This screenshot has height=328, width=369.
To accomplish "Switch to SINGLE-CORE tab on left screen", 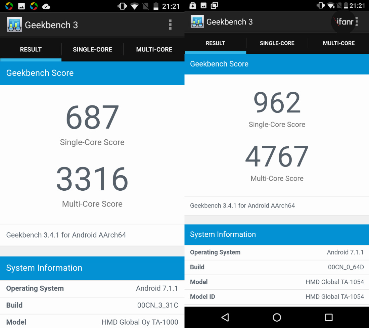I will coord(92,50).
